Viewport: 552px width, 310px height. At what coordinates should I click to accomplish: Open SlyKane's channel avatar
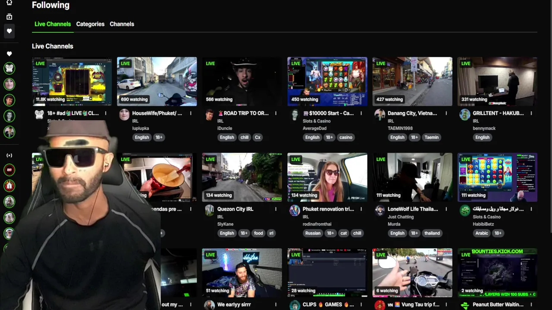(209, 210)
